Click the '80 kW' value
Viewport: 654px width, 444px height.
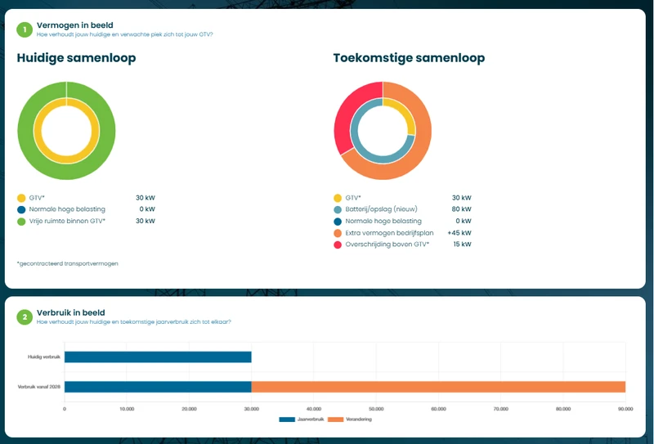461,209
